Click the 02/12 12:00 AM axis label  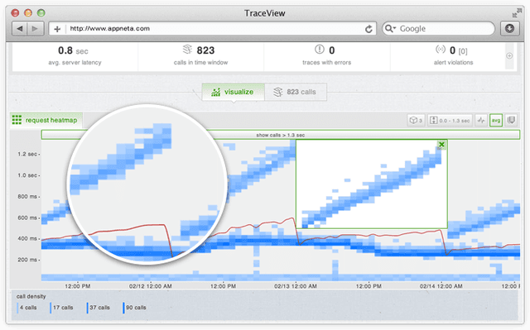point(151,286)
